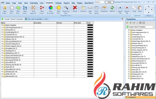Select Doors and Windows (Div 8) in table
This screenshot has width=156, height=99.
pos(47,55)
